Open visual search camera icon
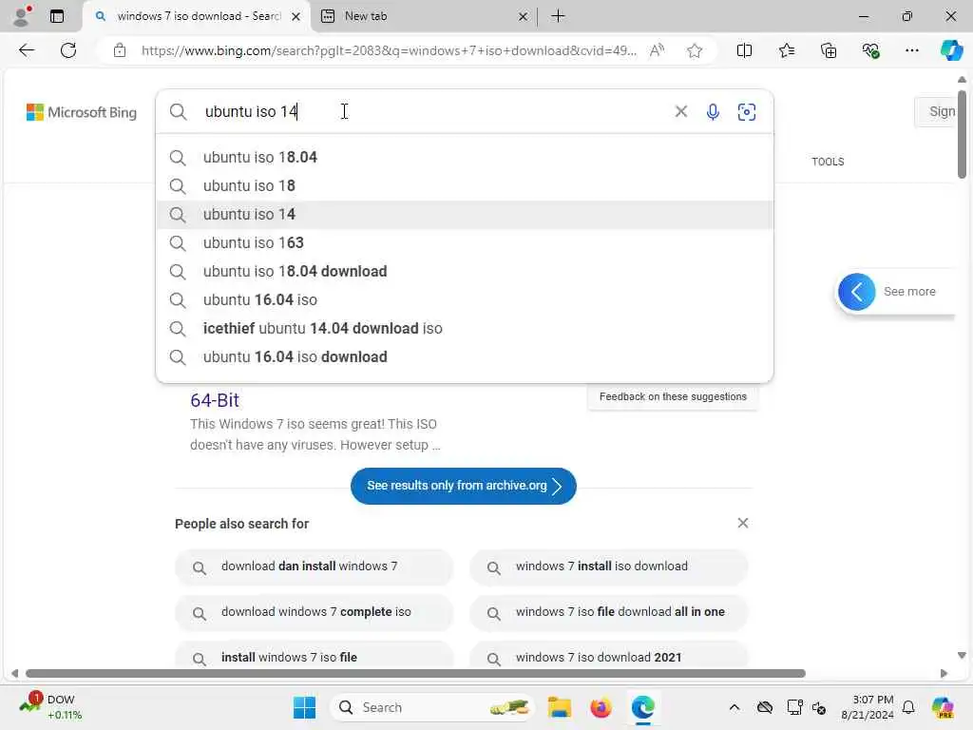This screenshot has height=730, width=973. 747,112
